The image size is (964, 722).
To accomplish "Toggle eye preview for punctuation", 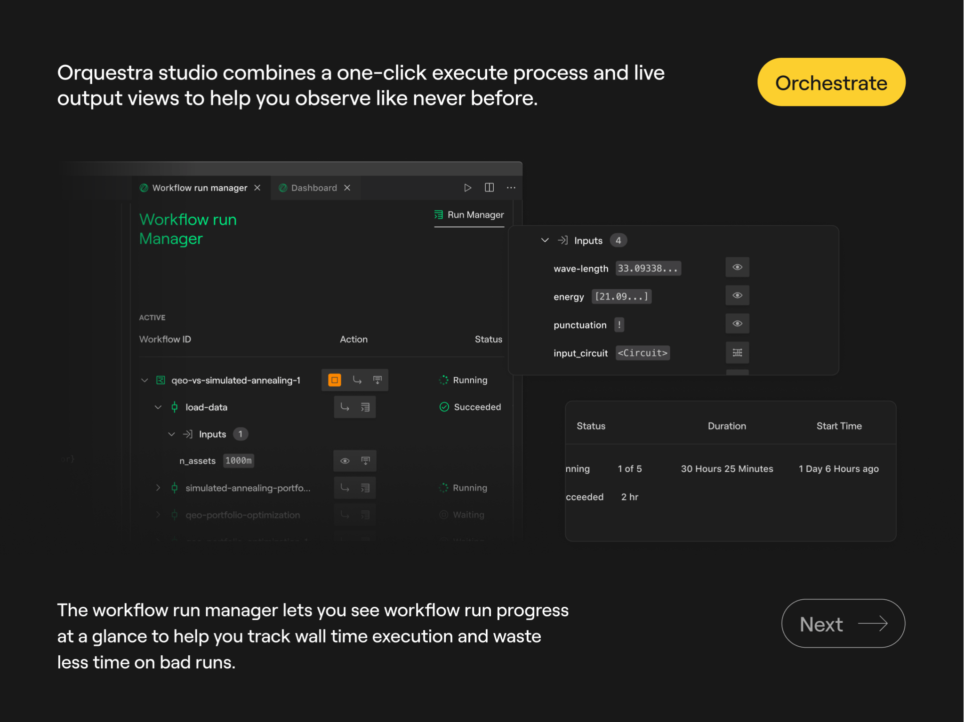I will (x=738, y=324).
